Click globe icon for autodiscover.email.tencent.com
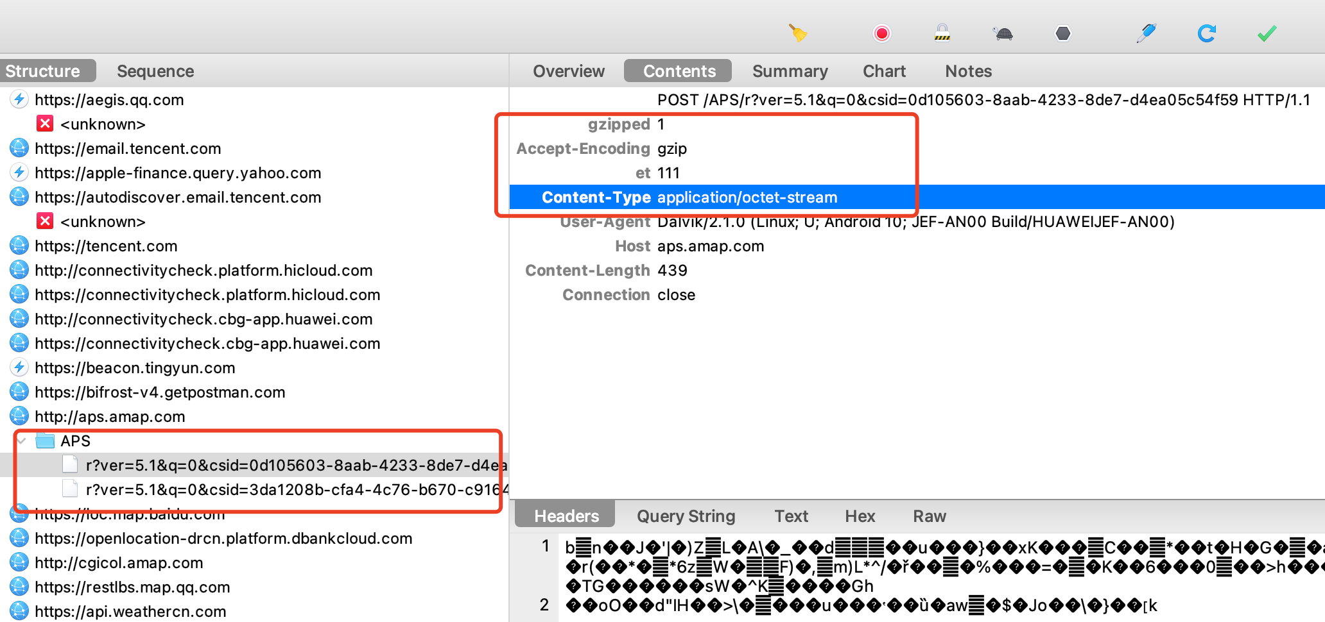Viewport: 1325px width, 622px height. tap(19, 197)
